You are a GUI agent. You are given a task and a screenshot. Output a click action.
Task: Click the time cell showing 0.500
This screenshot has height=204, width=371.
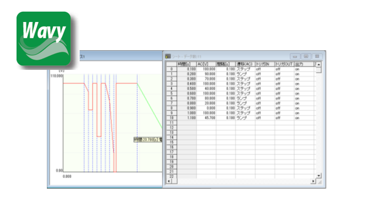click(x=187, y=88)
